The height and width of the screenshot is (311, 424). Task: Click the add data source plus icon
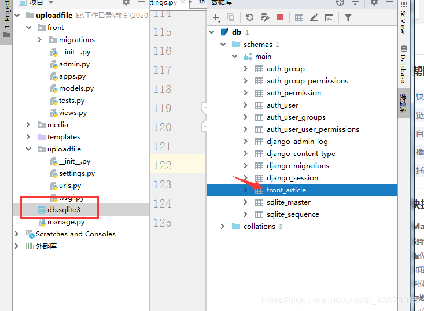coord(216,18)
